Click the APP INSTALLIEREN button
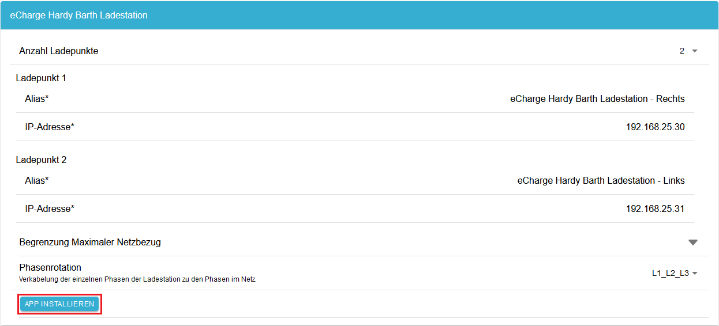The height and width of the screenshot is (326, 719). (x=59, y=304)
